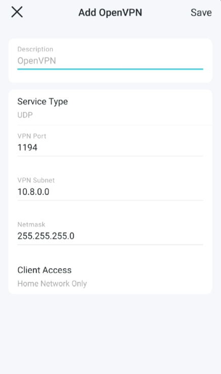Change the Home Network Only setting
This screenshot has height=374, width=221.
pyautogui.click(x=52, y=283)
